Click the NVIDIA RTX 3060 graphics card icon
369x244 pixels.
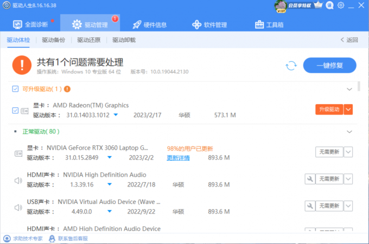tap(18, 154)
